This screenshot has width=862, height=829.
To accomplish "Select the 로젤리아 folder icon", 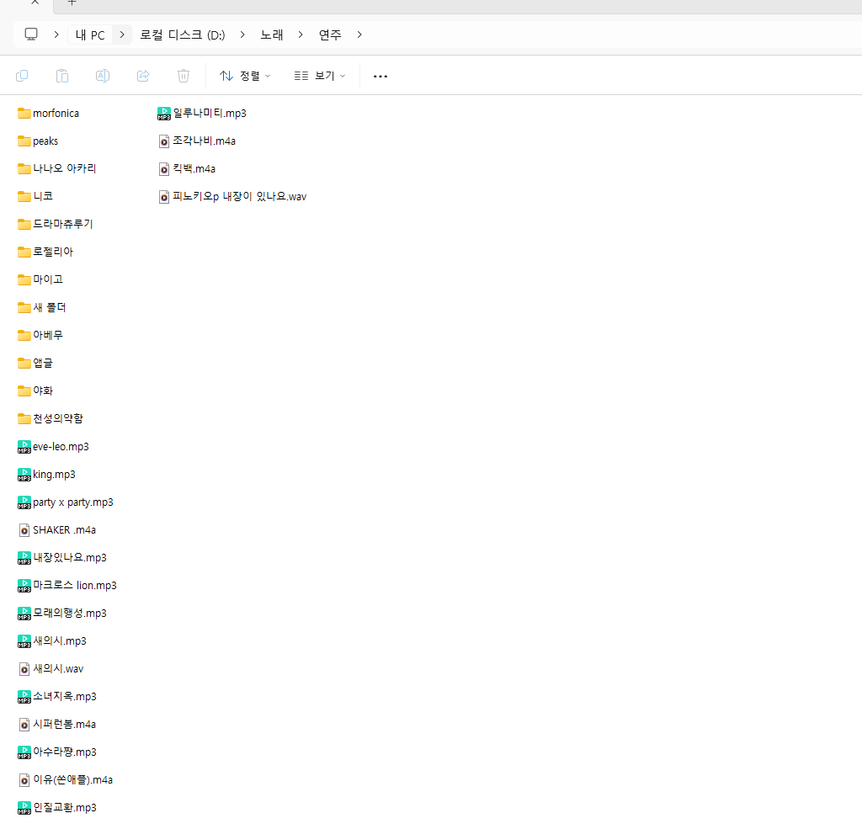I will pyautogui.click(x=24, y=252).
